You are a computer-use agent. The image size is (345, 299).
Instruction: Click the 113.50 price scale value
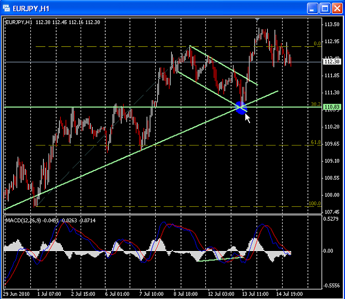(x=332, y=24)
